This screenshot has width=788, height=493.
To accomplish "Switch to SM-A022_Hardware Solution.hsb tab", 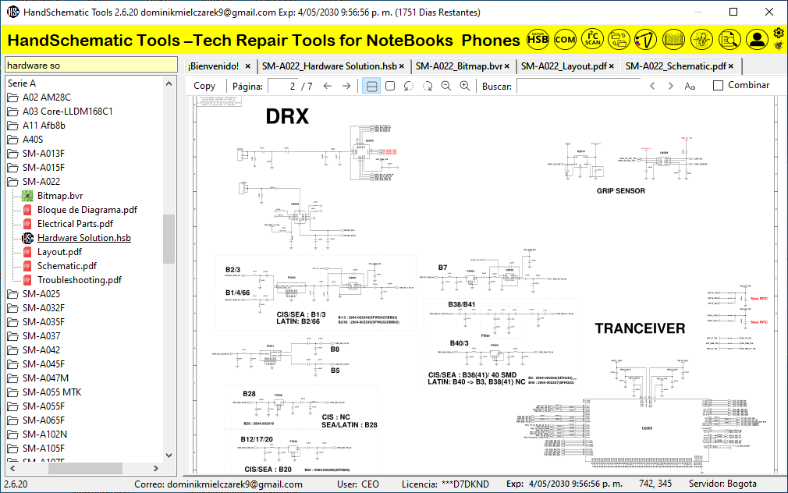I will click(329, 66).
